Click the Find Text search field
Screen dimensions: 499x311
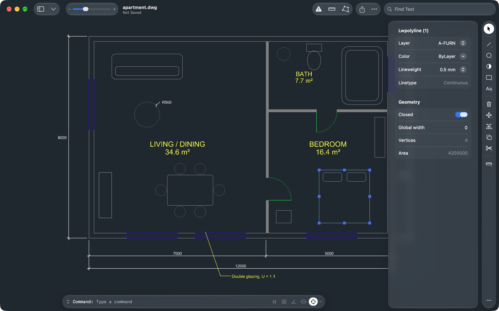coord(440,9)
